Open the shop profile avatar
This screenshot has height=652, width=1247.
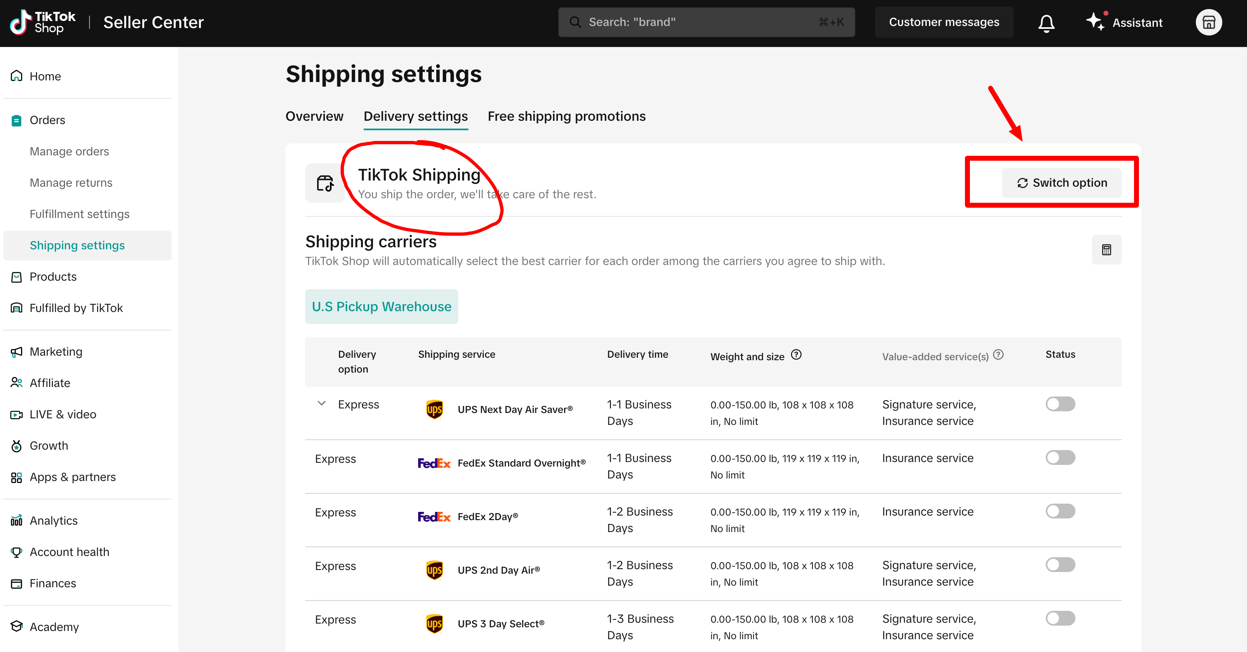click(x=1208, y=22)
